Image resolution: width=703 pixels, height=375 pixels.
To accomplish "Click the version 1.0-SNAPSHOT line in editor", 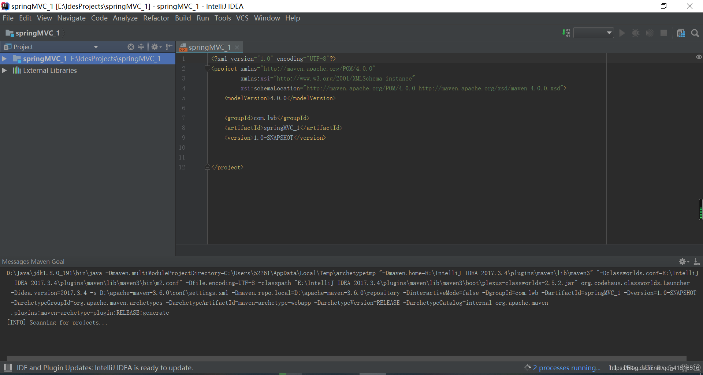I will tap(275, 138).
